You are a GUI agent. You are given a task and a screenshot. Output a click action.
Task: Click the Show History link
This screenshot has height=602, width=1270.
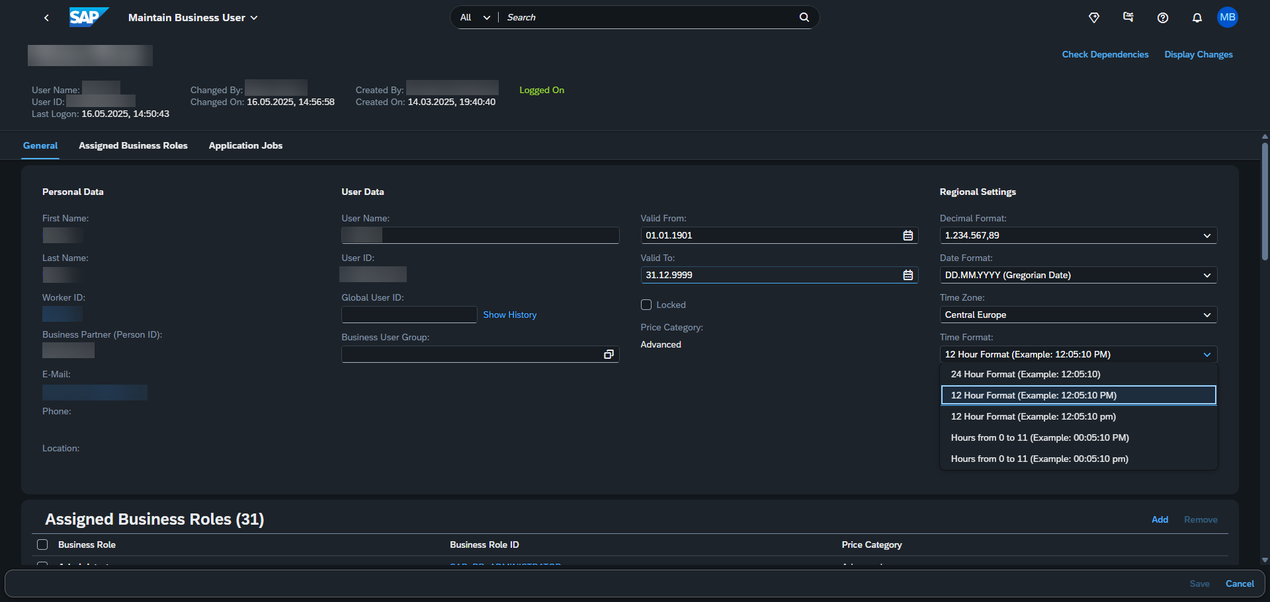pos(509,315)
